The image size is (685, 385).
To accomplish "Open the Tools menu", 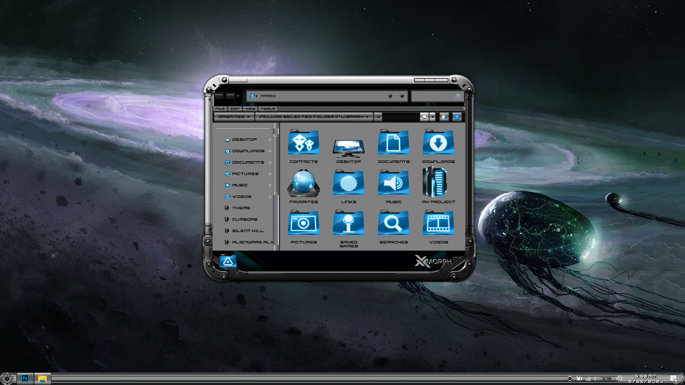I will point(268,109).
